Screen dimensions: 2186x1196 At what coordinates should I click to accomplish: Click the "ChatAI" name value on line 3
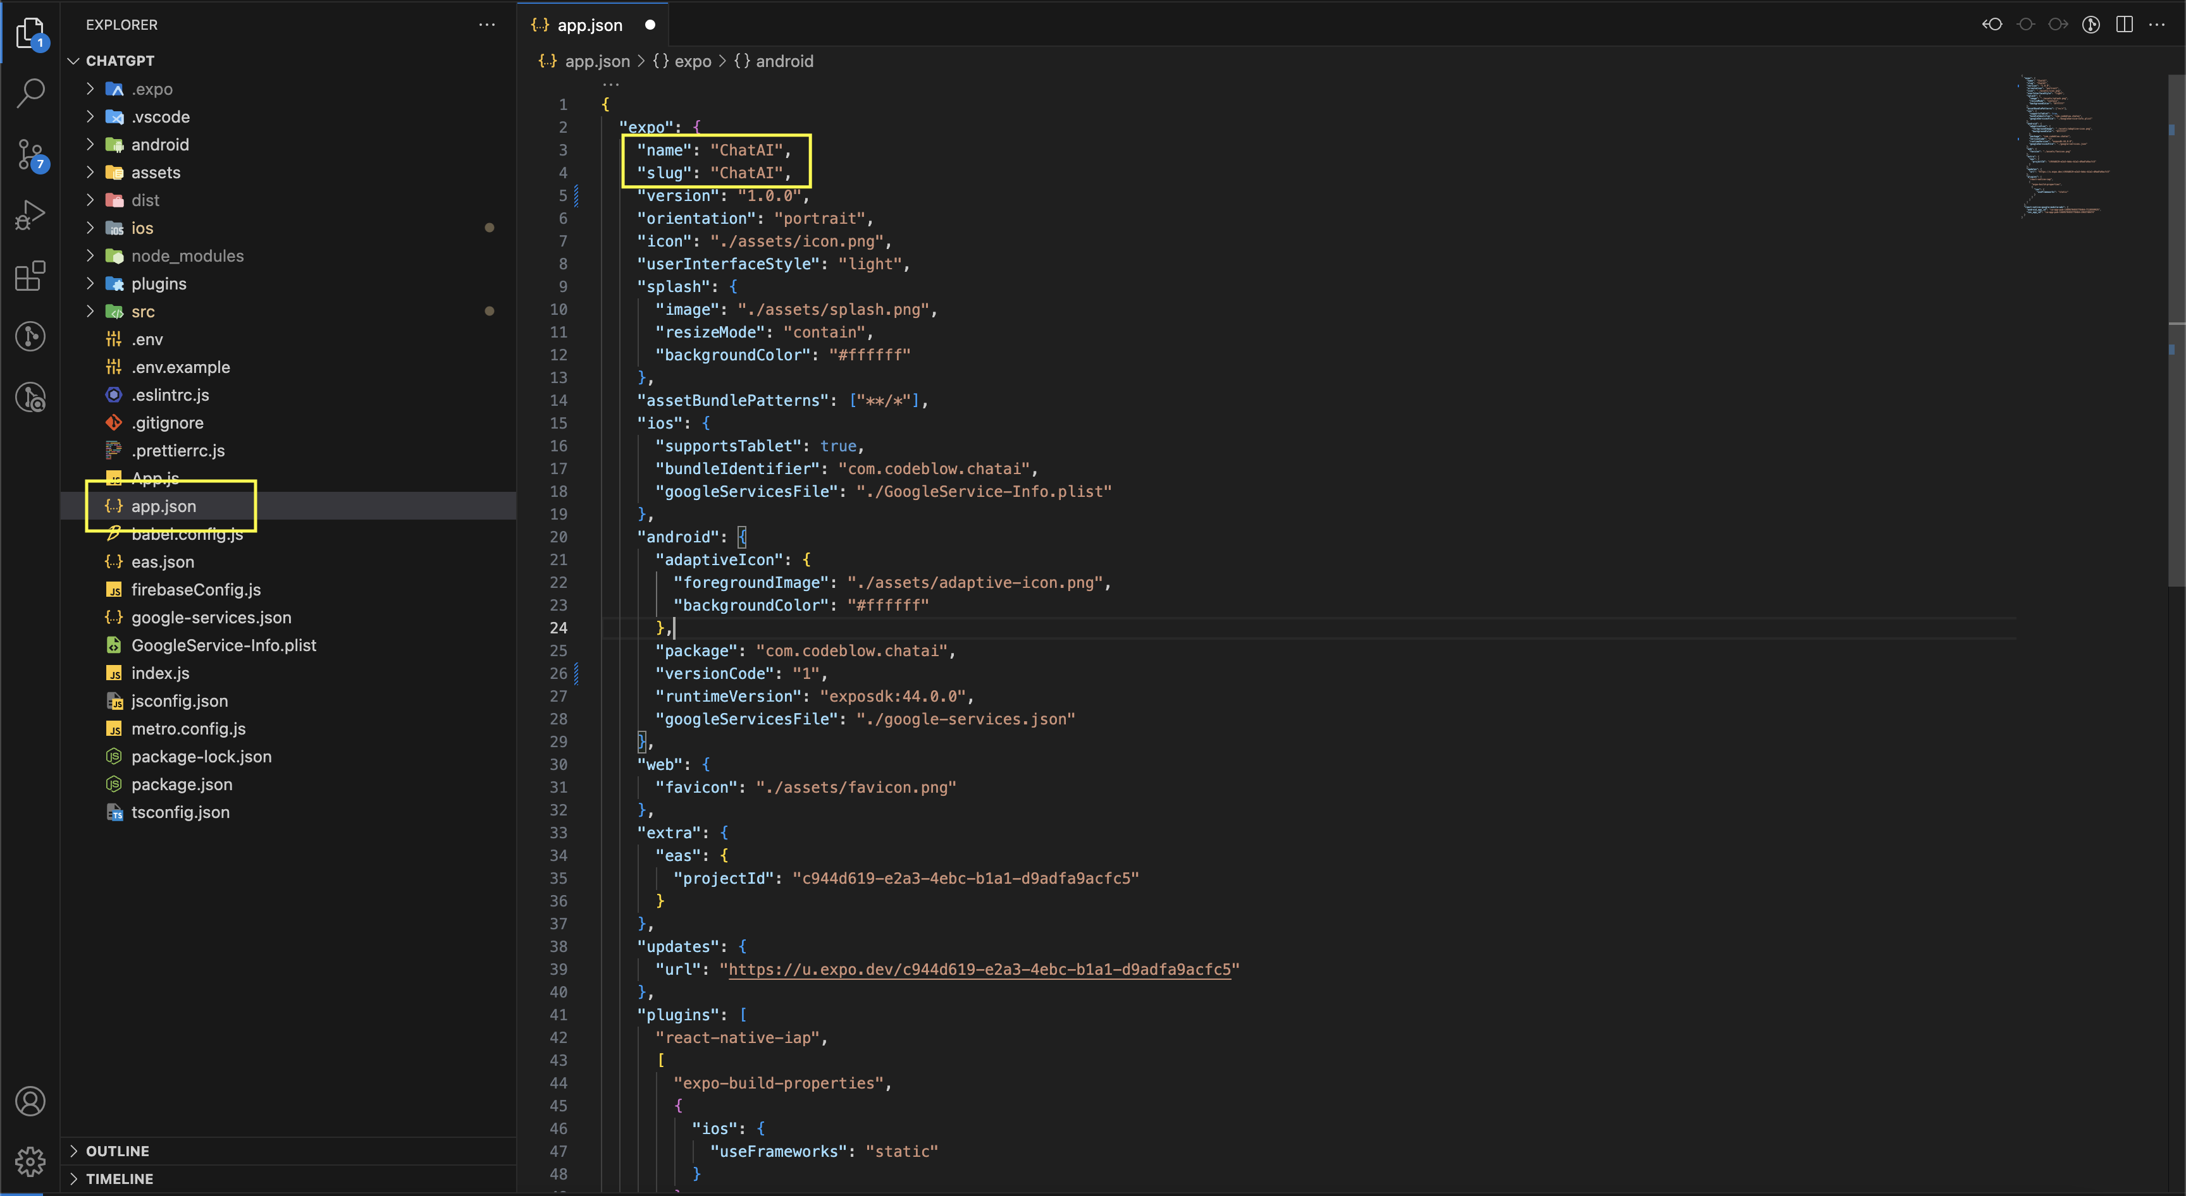[746, 150]
